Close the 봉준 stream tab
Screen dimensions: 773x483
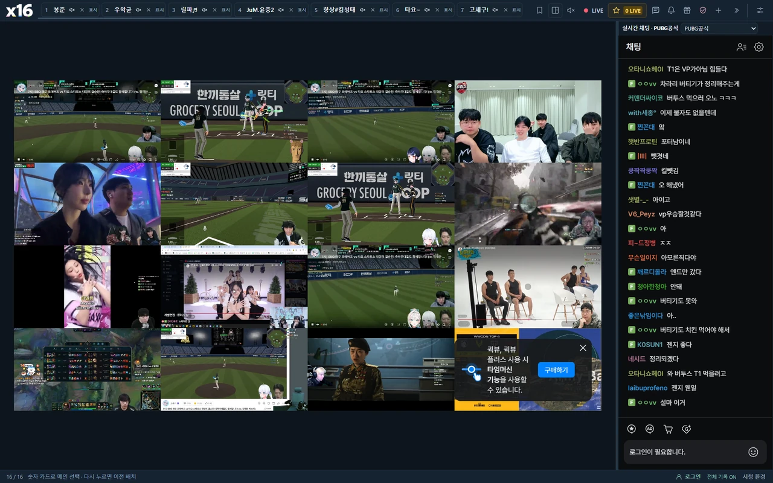point(83,10)
